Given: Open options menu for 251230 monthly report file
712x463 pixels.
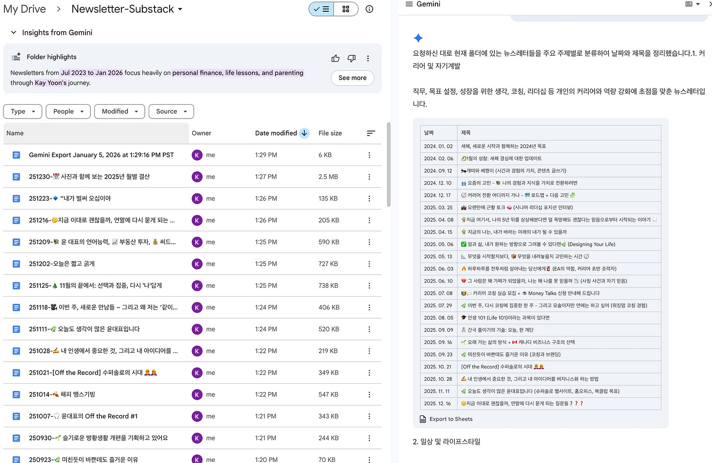Looking at the screenshot, I should 369,177.
